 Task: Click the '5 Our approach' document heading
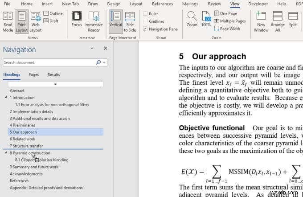[213, 57]
